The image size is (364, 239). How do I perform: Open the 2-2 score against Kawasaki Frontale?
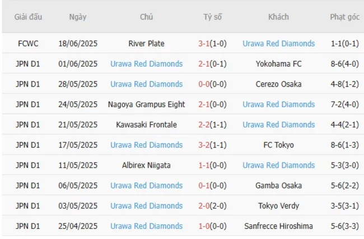click(204, 125)
